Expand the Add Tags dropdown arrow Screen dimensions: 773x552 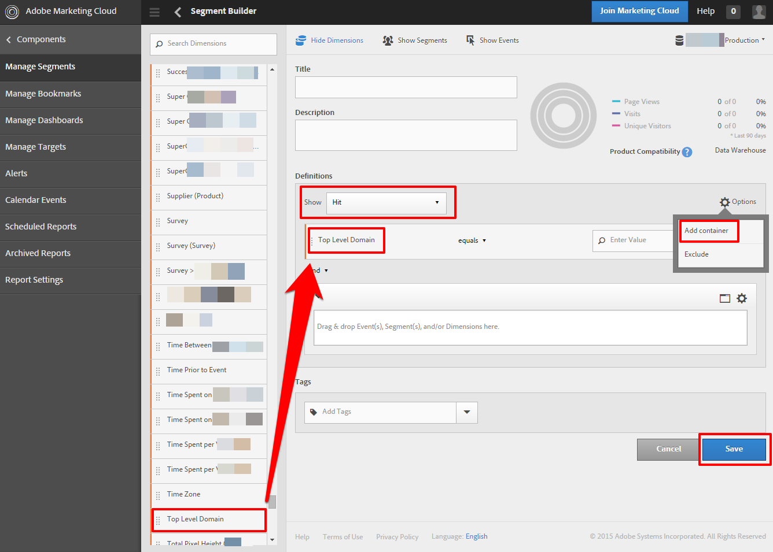(467, 413)
